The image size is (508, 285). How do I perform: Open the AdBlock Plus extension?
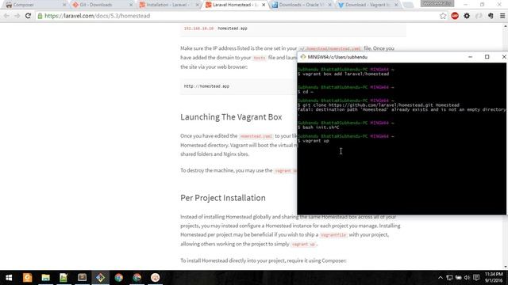click(455, 16)
